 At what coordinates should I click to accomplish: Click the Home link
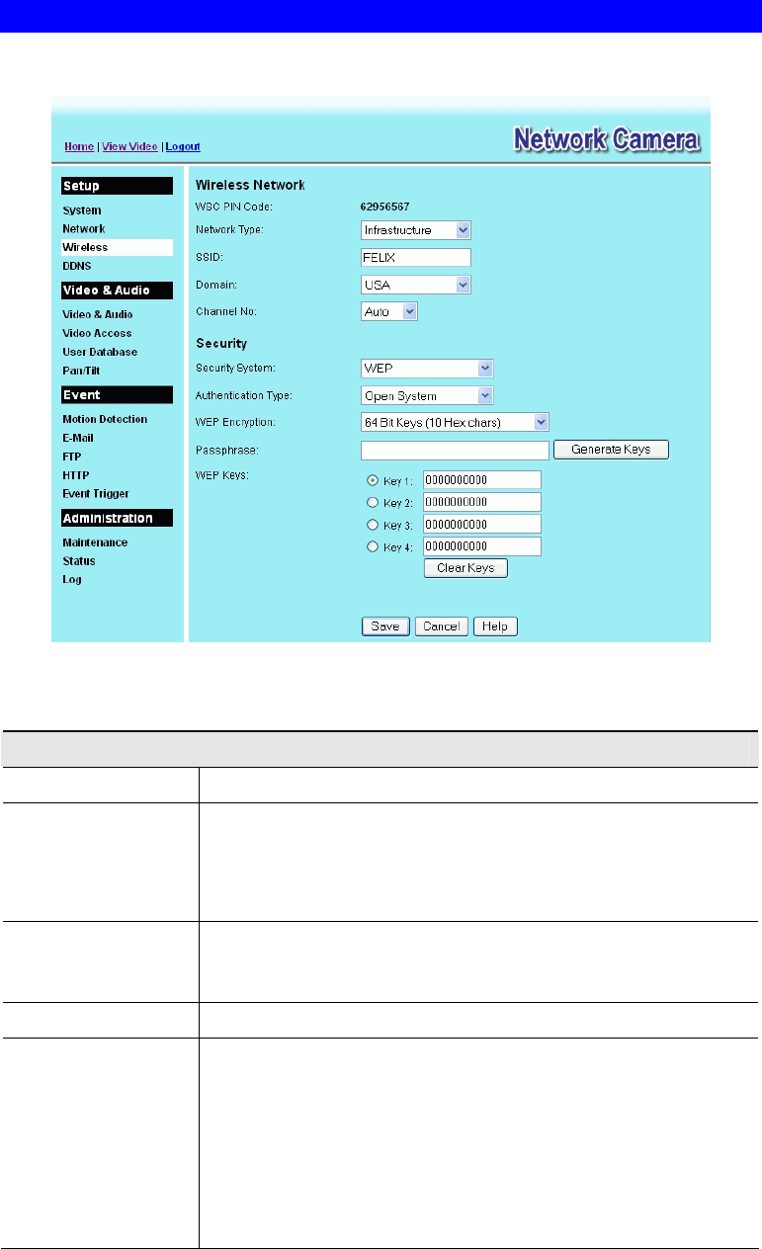click(x=79, y=146)
